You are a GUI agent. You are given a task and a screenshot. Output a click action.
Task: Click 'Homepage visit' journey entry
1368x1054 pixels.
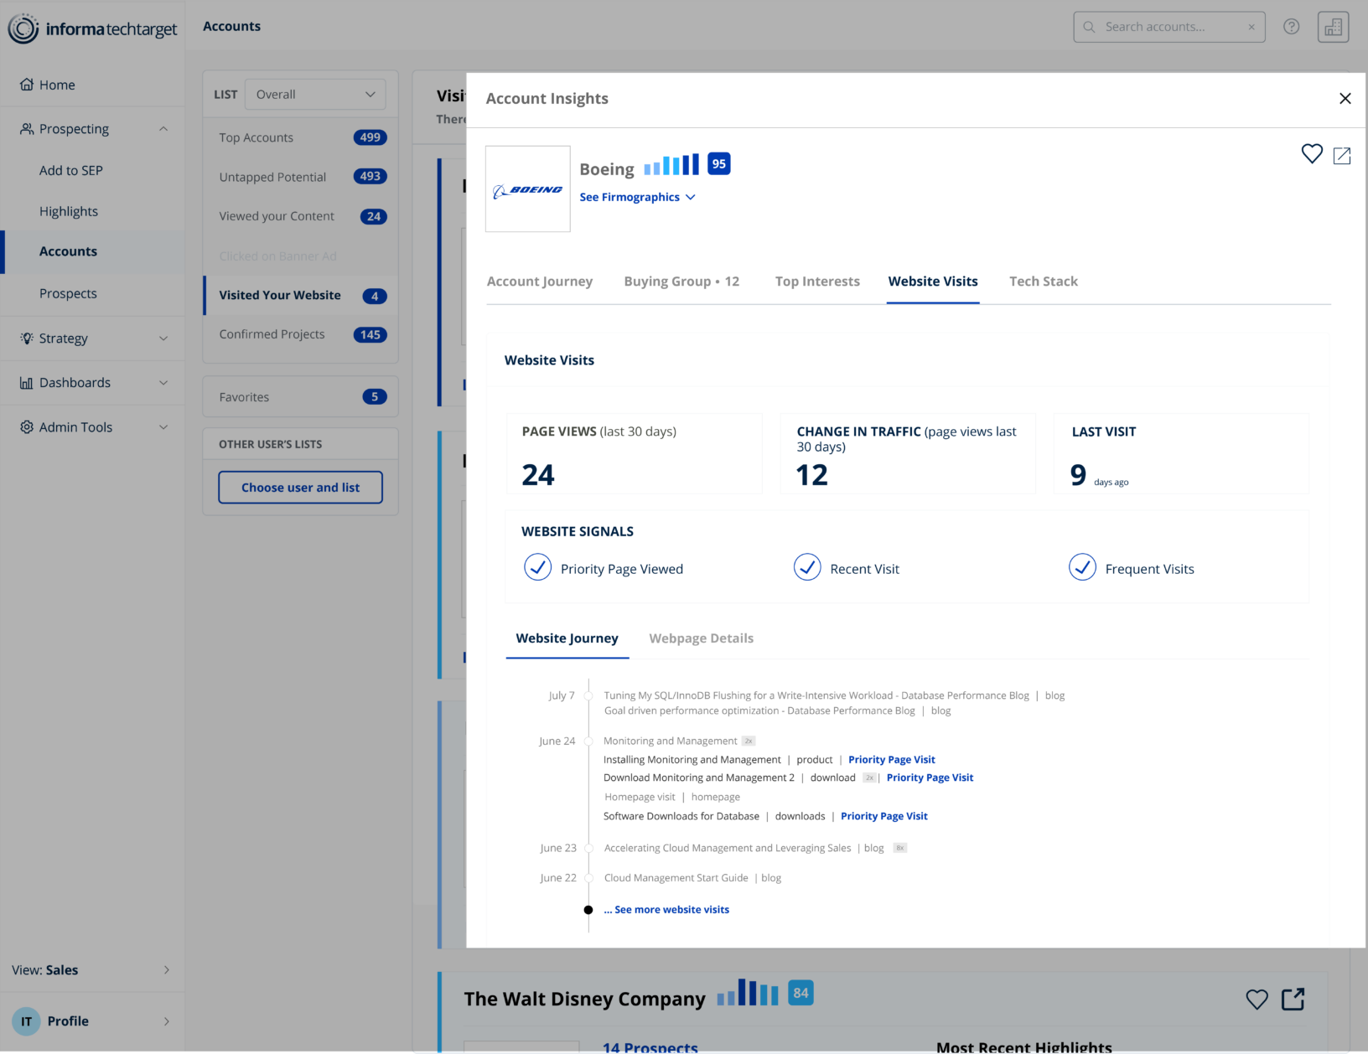[640, 798]
